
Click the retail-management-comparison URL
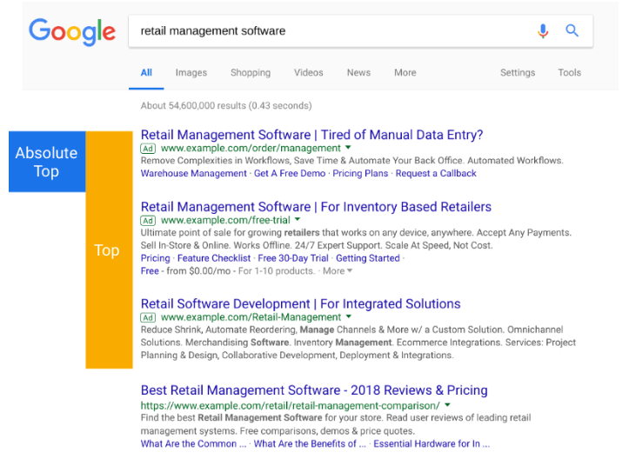(x=291, y=406)
